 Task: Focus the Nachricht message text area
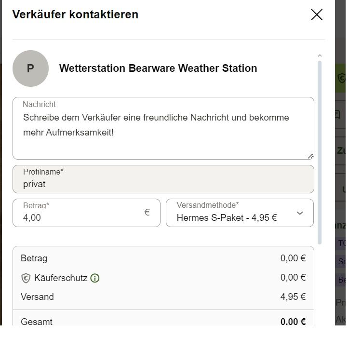pyautogui.click(x=163, y=128)
